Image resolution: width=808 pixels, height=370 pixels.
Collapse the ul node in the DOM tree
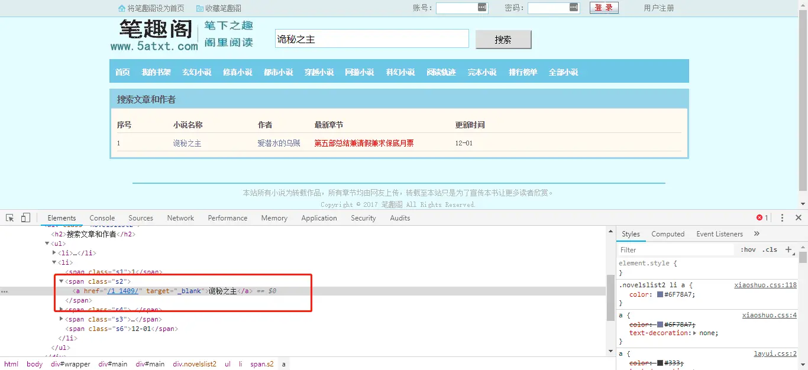[47, 244]
